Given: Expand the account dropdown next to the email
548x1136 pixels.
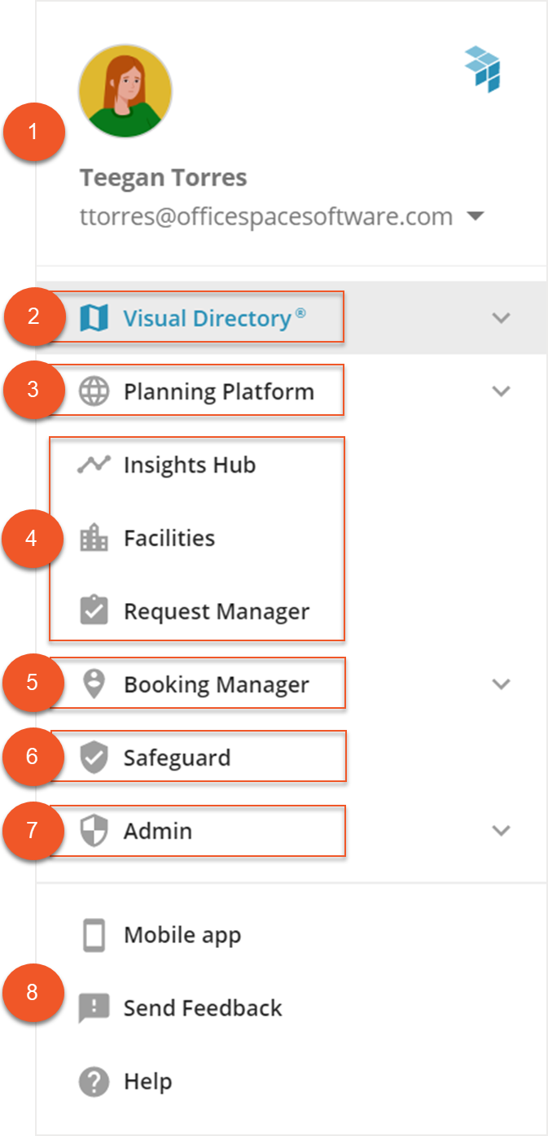Looking at the screenshot, I should [477, 216].
